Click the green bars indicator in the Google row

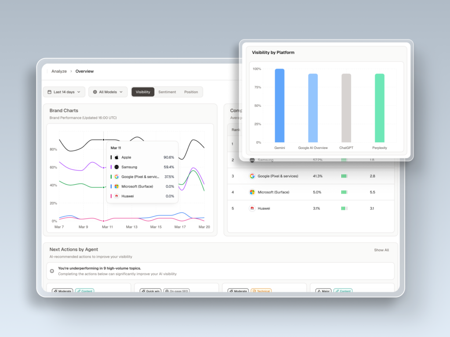click(x=344, y=176)
